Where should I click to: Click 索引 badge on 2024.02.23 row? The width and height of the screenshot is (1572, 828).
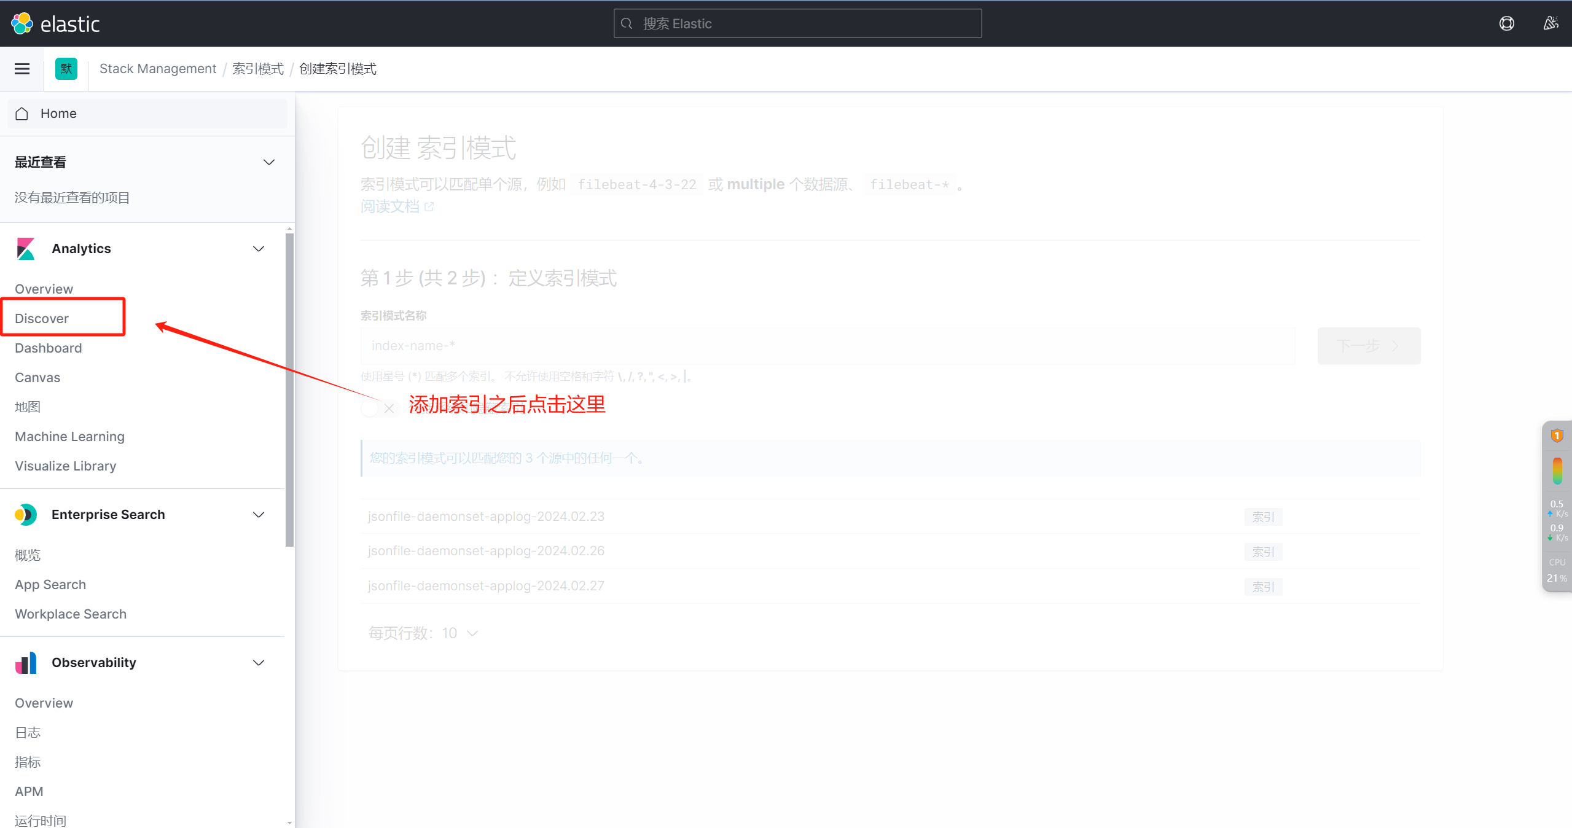[1263, 517]
